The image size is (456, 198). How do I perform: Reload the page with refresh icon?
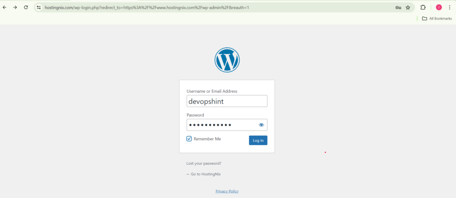(26, 8)
